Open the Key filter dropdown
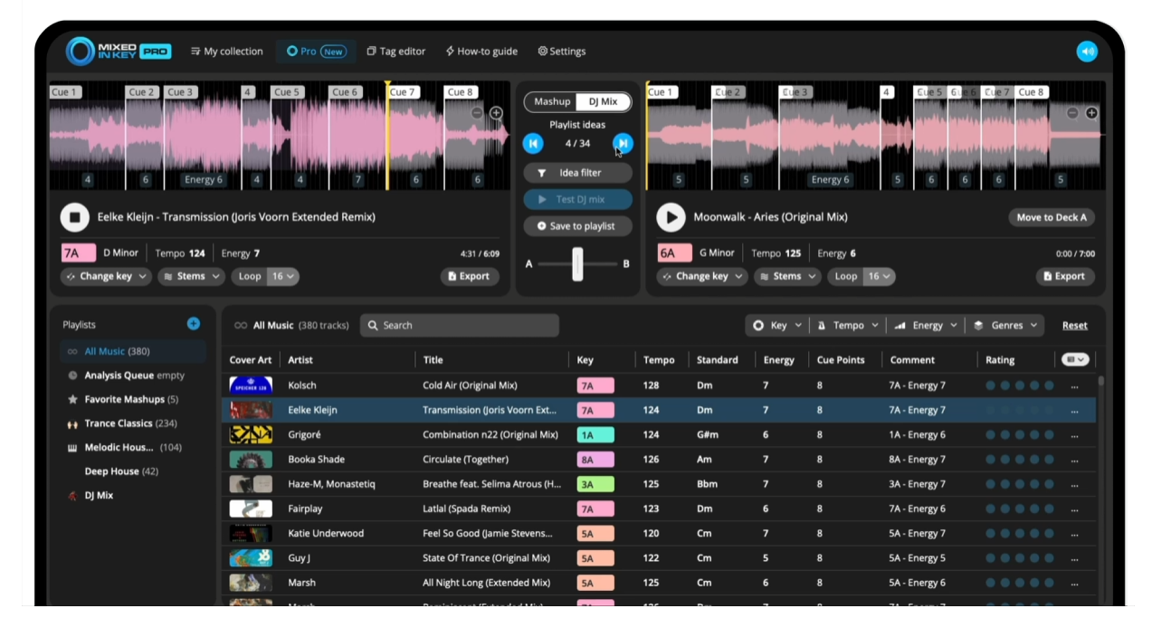 click(x=776, y=326)
